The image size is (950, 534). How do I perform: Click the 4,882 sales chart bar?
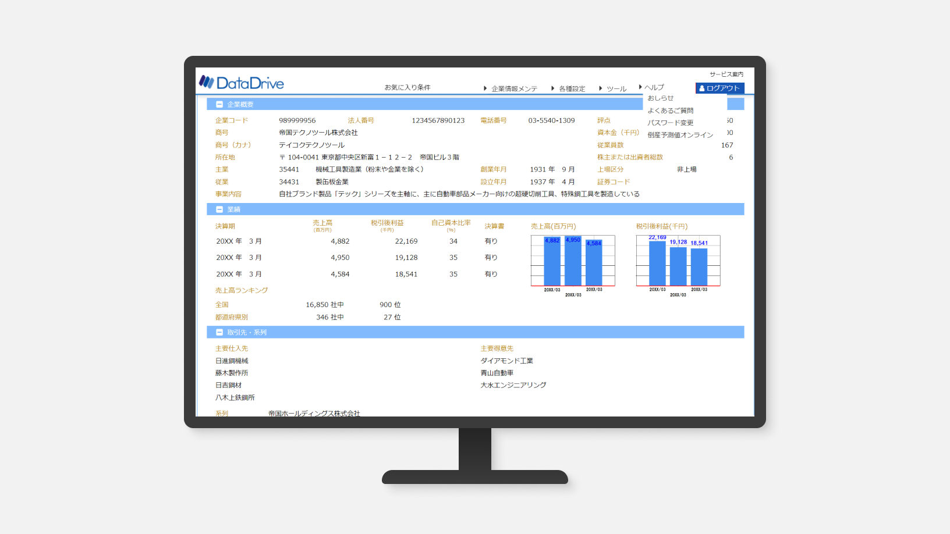click(552, 262)
